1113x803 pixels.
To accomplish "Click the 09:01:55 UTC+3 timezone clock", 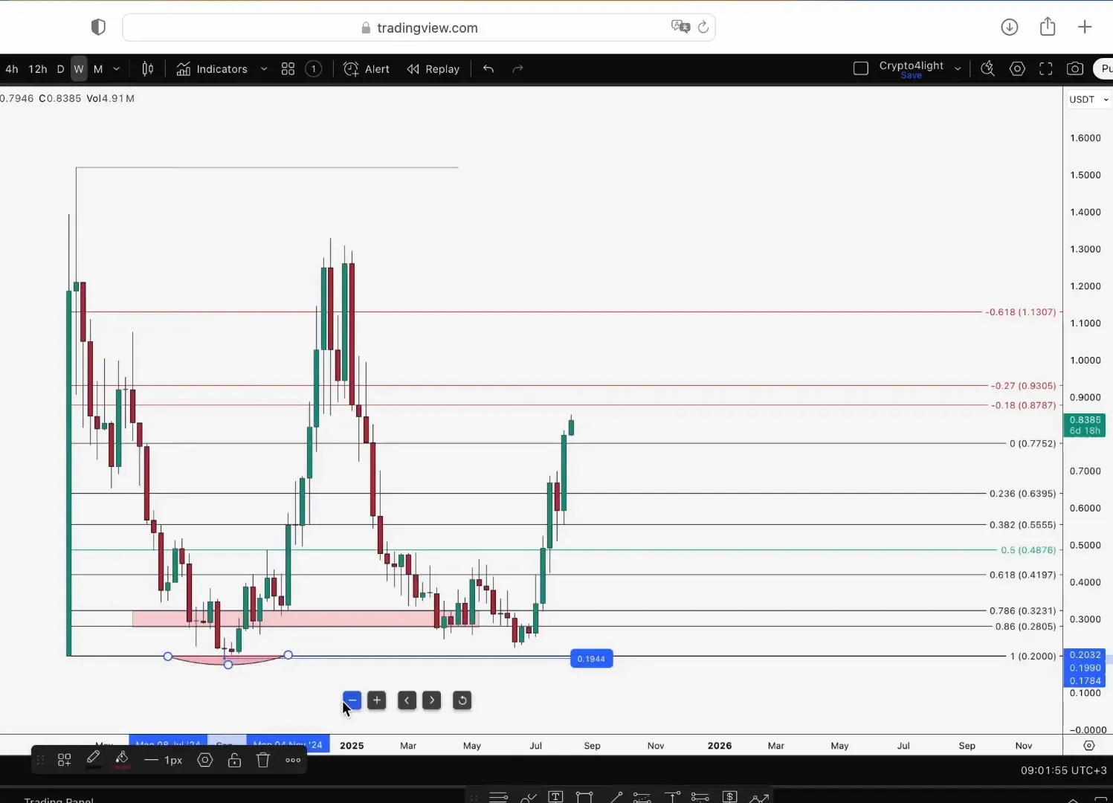I will pos(1063,771).
